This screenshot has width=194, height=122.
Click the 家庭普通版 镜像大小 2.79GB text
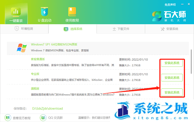click(130, 65)
